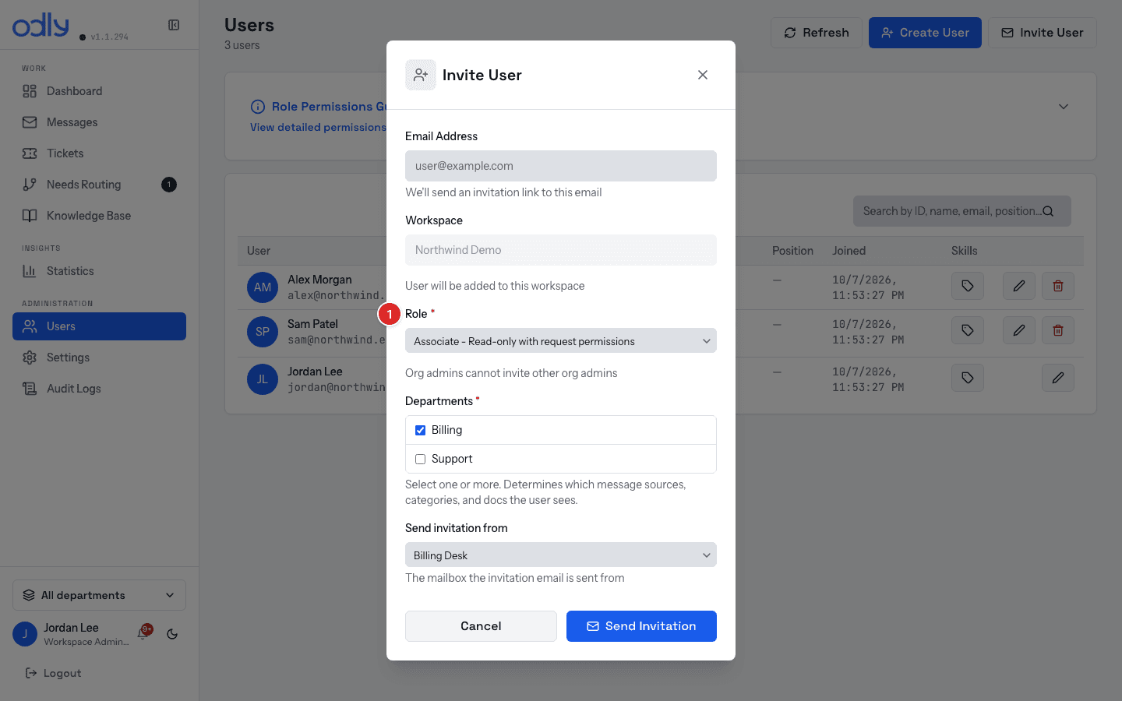
Task: View Statistics page
Action: pyautogui.click(x=99, y=271)
